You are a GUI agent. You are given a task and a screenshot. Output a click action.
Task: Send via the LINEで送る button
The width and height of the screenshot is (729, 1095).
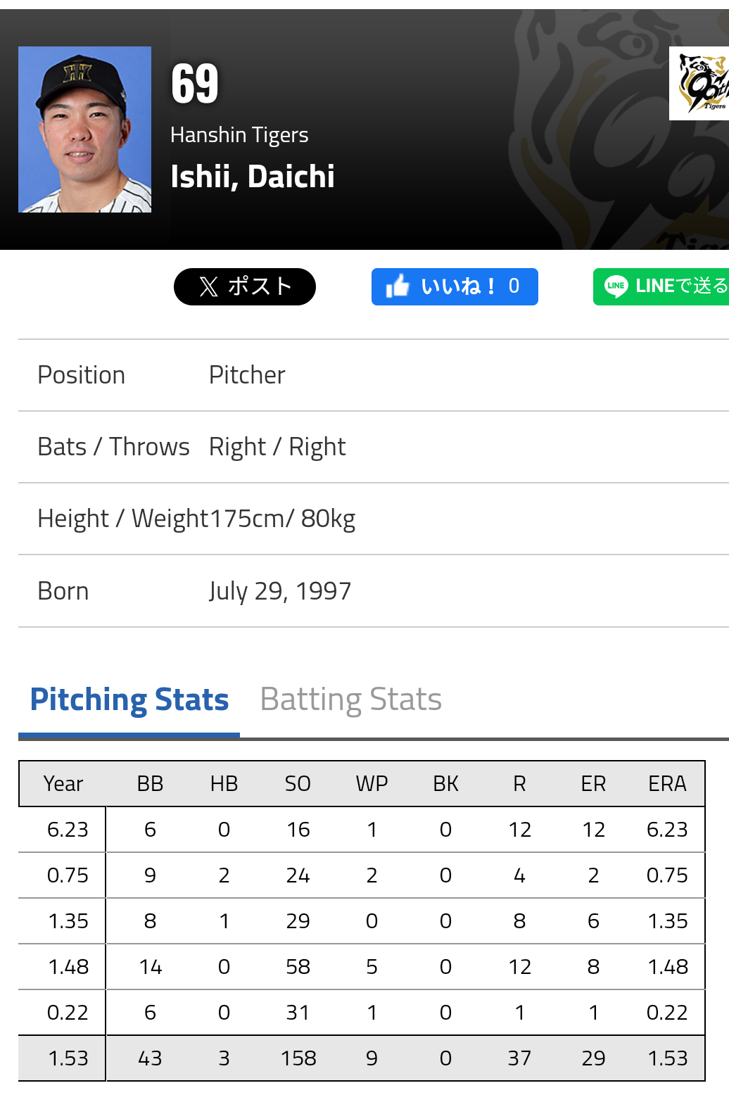point(661,286)
